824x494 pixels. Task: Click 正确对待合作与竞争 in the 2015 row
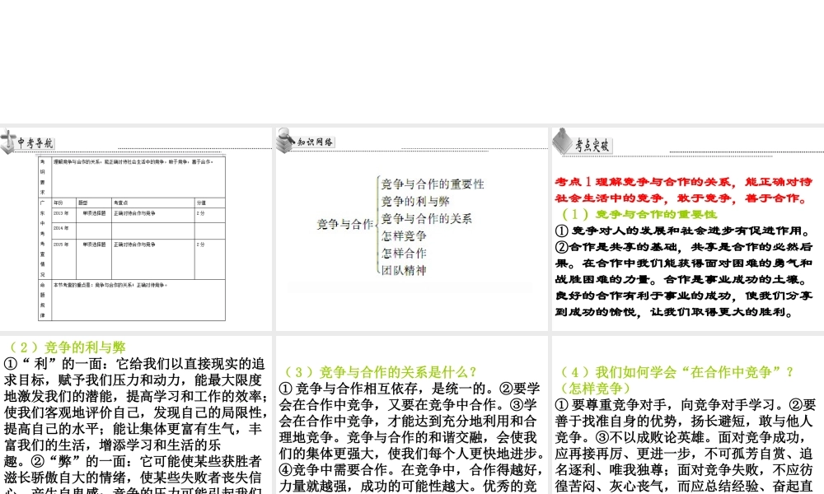coord(134,245)
